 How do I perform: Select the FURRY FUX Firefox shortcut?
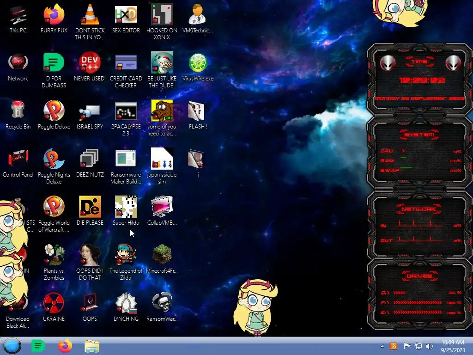(x=54, y=15)
